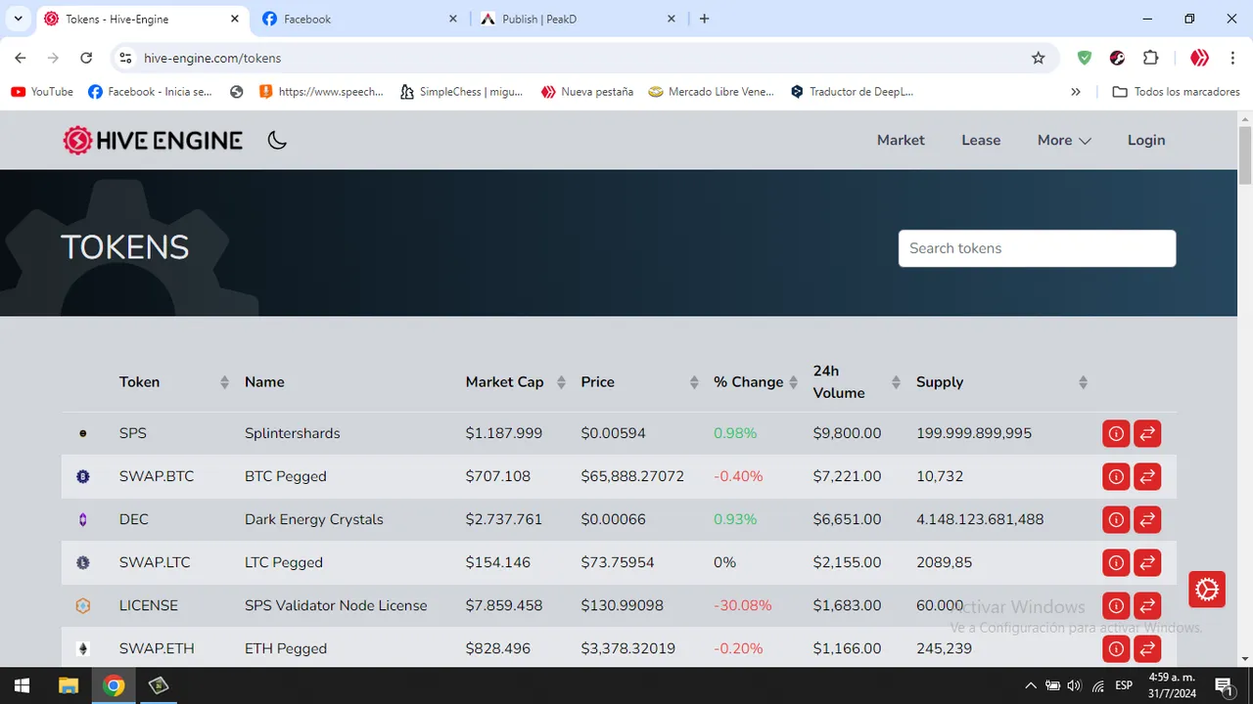This screenshot has width=1253, height=704.
Task: Open info for SWAP.ETH token
Action: (x=1116, y=648)
